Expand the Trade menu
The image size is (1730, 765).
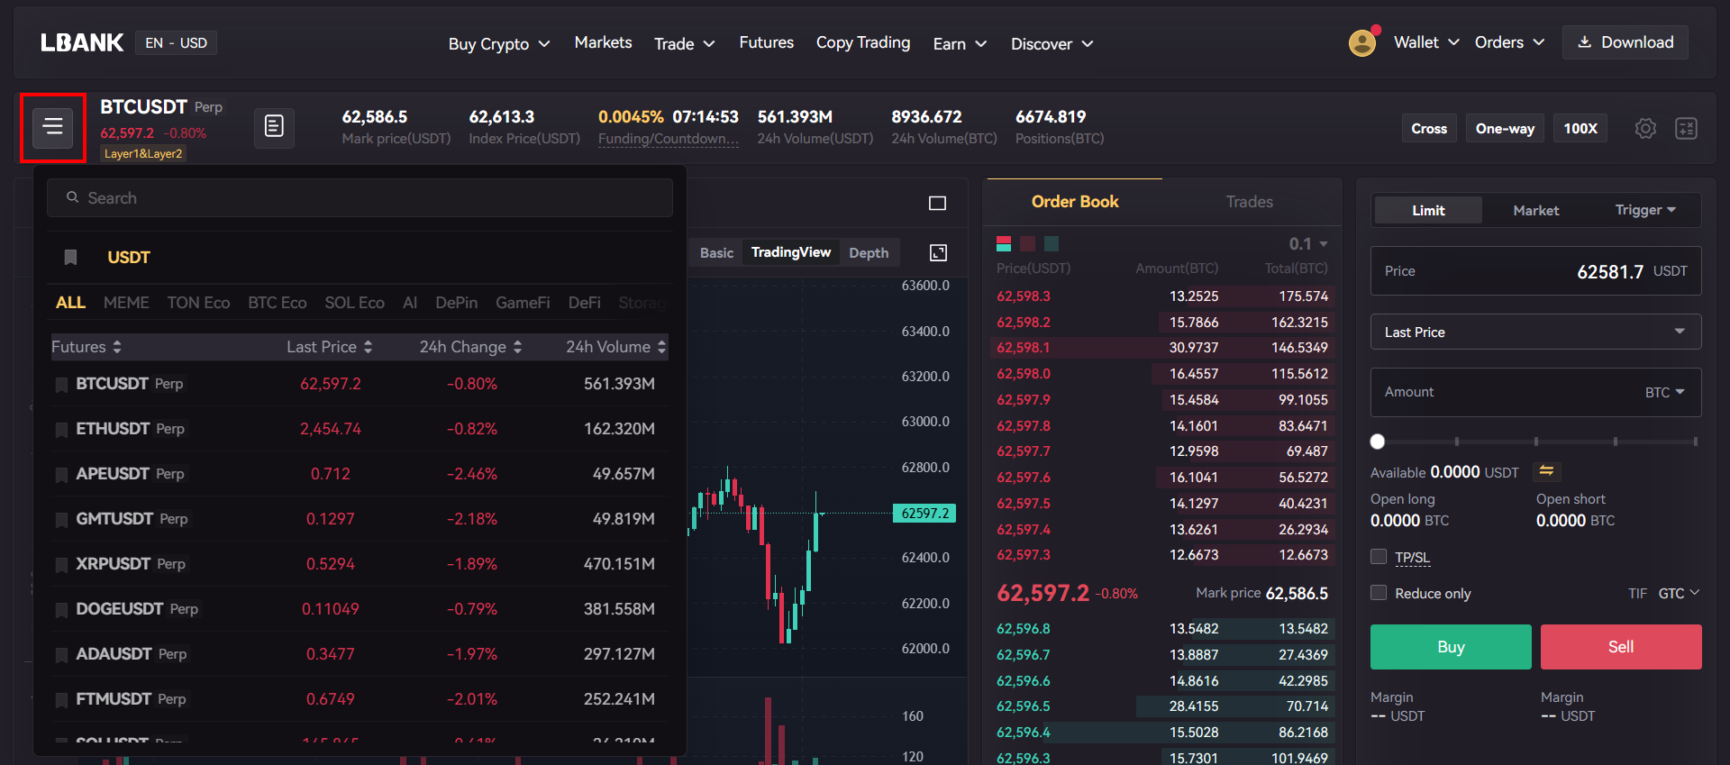click(685, 44)
